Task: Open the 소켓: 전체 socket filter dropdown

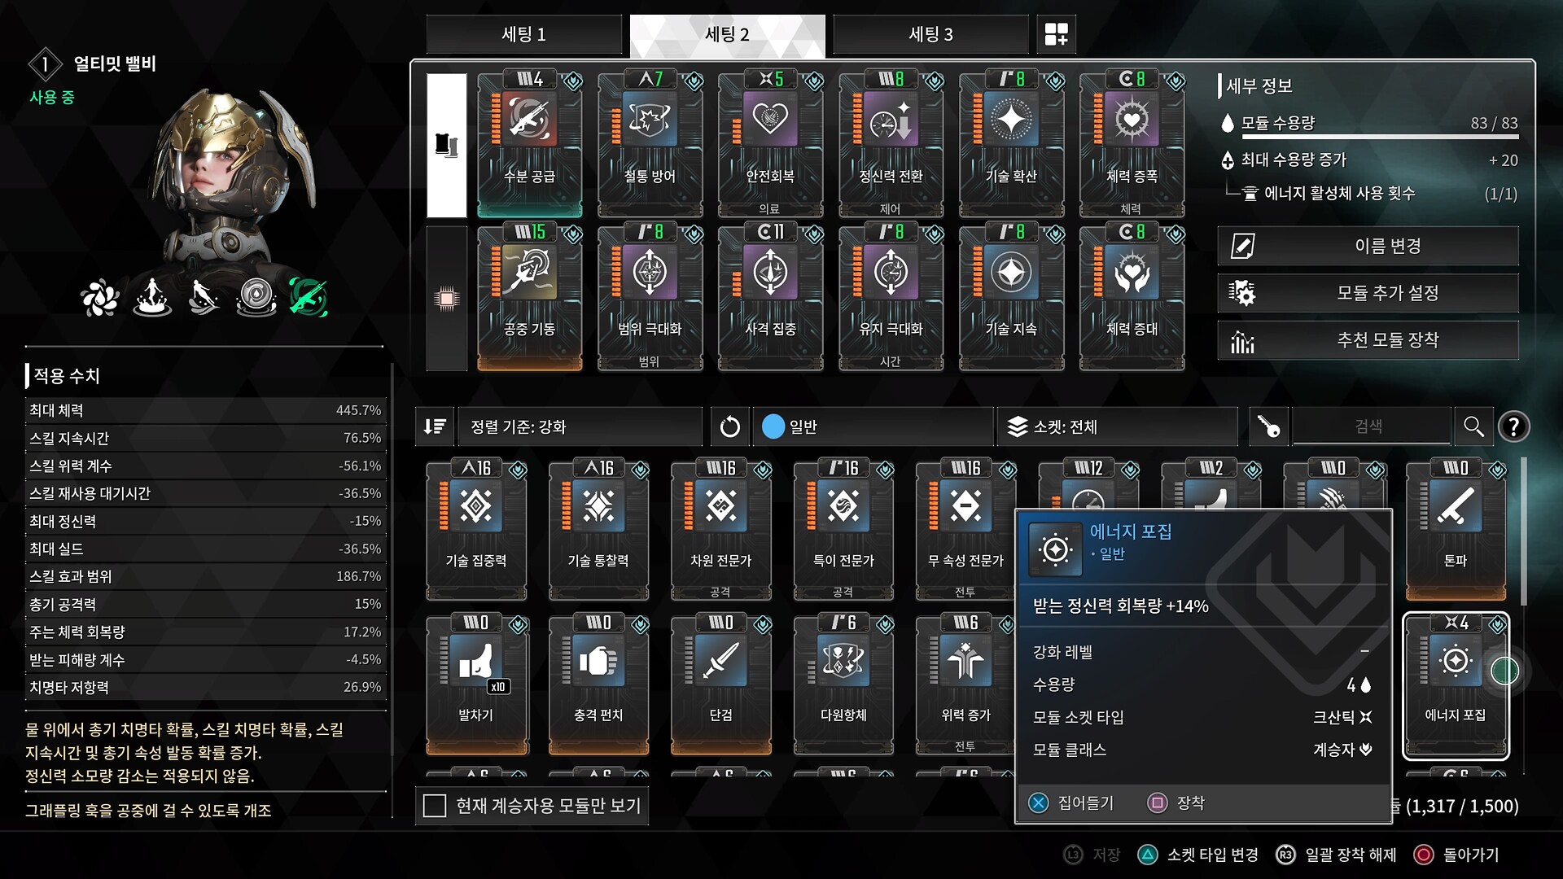Action: [1116, 426]
